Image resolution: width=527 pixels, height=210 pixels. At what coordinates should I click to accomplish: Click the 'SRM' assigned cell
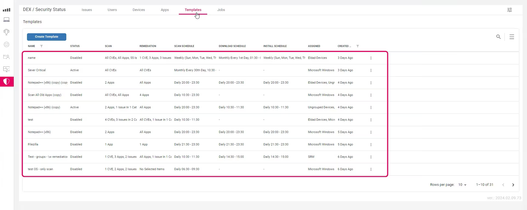[311, 157]
